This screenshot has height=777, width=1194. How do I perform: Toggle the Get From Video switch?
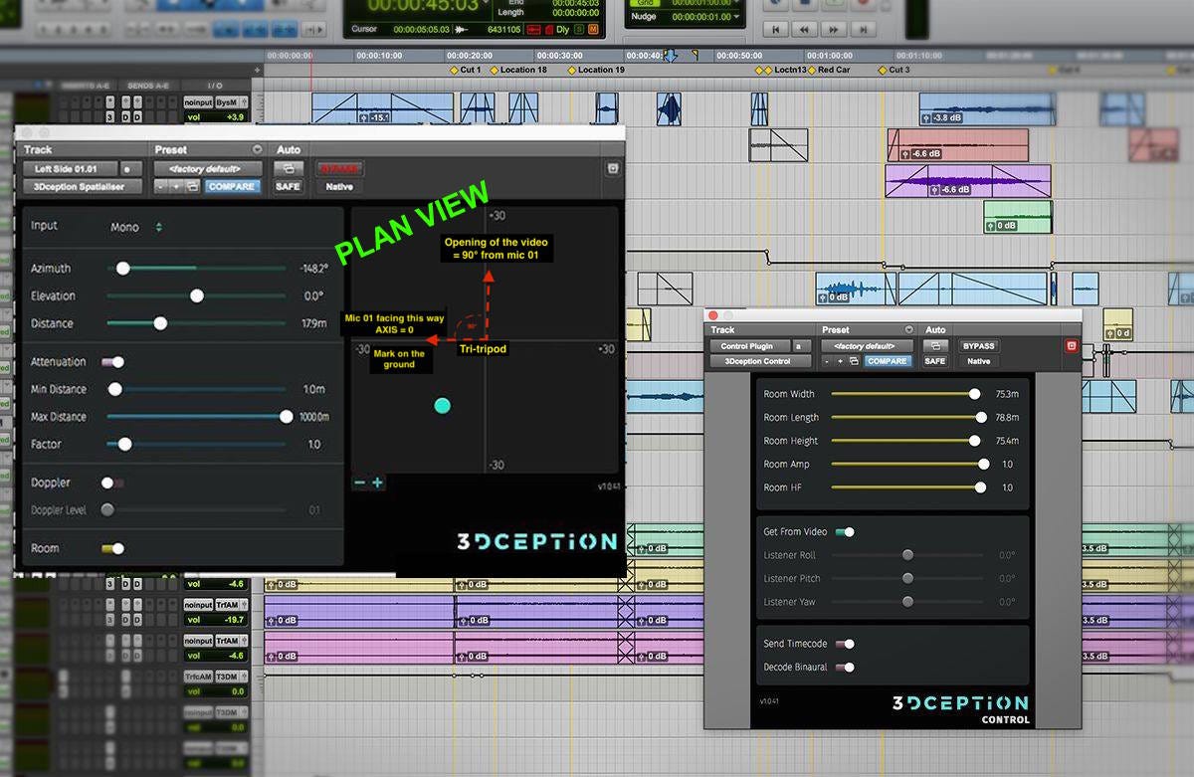[845, 532]
